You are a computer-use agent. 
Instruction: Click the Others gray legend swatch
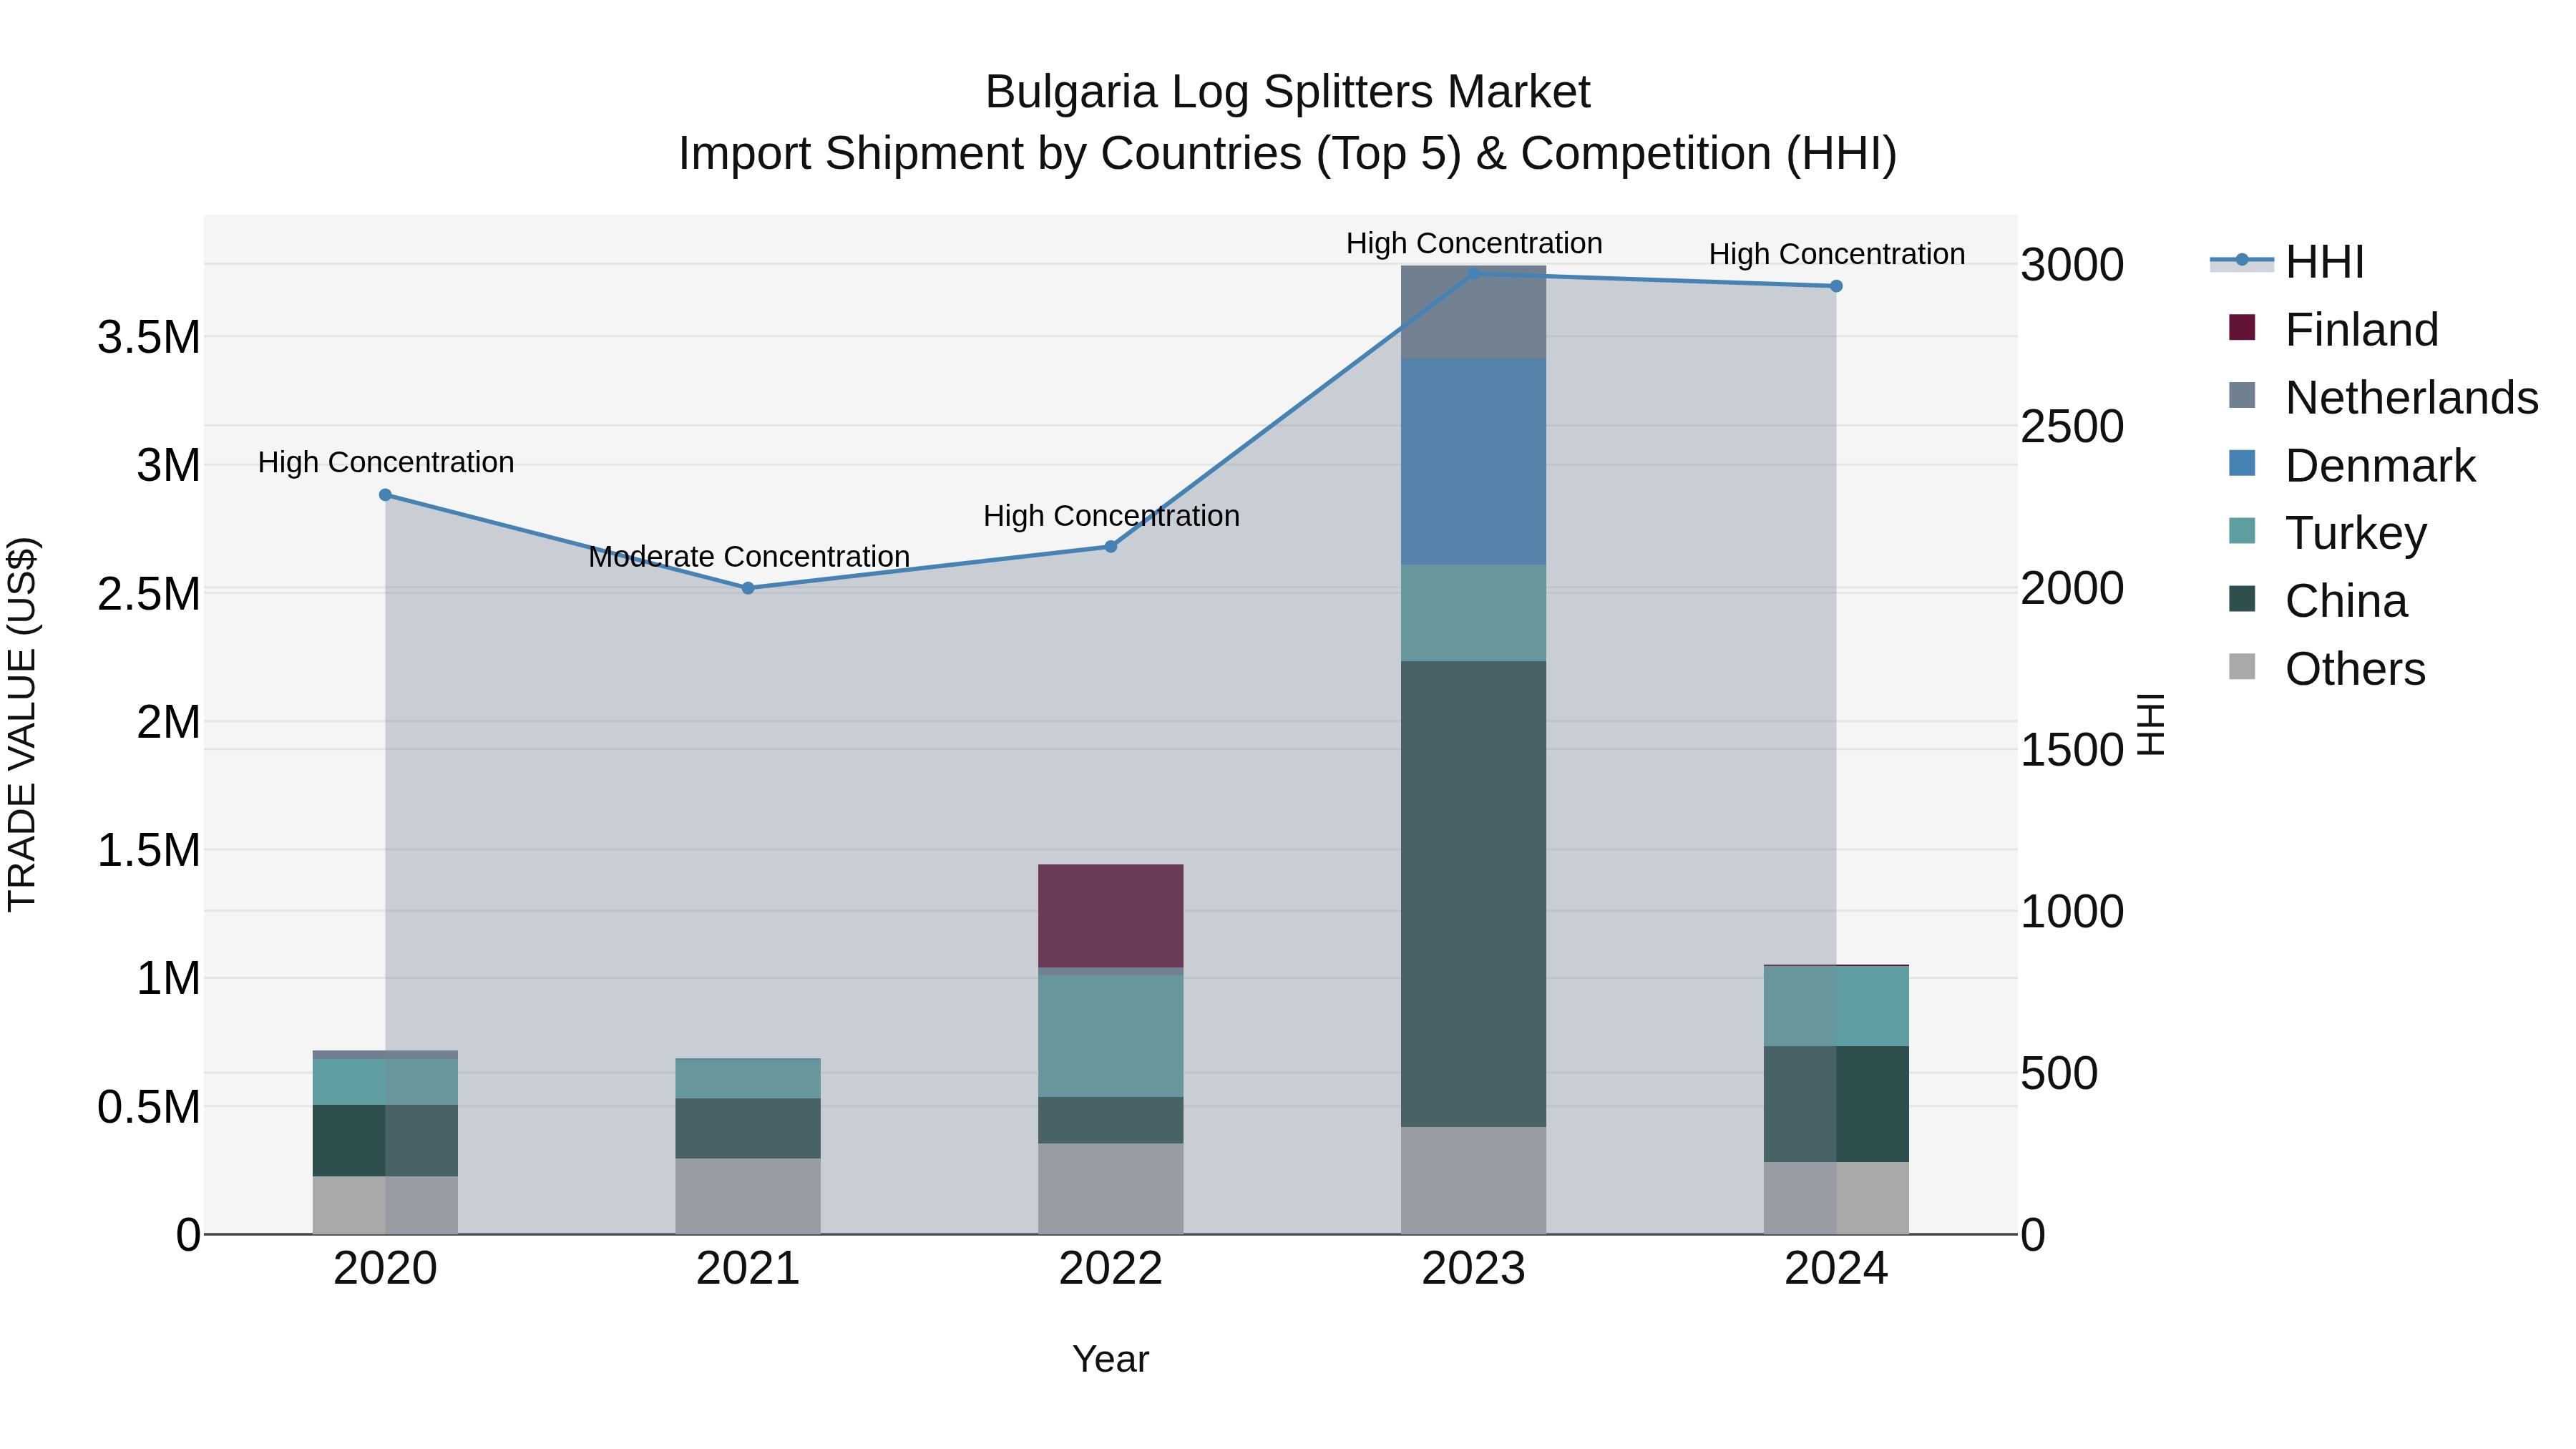[x=2242, y=667]
